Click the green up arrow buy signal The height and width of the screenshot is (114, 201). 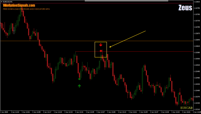[x=79, y=86]
